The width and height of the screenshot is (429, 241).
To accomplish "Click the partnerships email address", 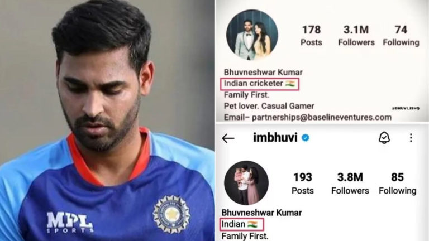I will pyautogui.click(x=322, y=118).
